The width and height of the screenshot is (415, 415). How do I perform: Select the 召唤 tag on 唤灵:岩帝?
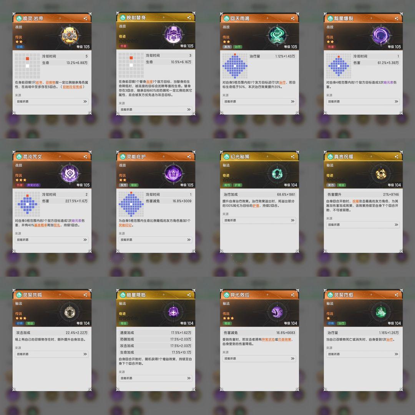pos(20,47)
